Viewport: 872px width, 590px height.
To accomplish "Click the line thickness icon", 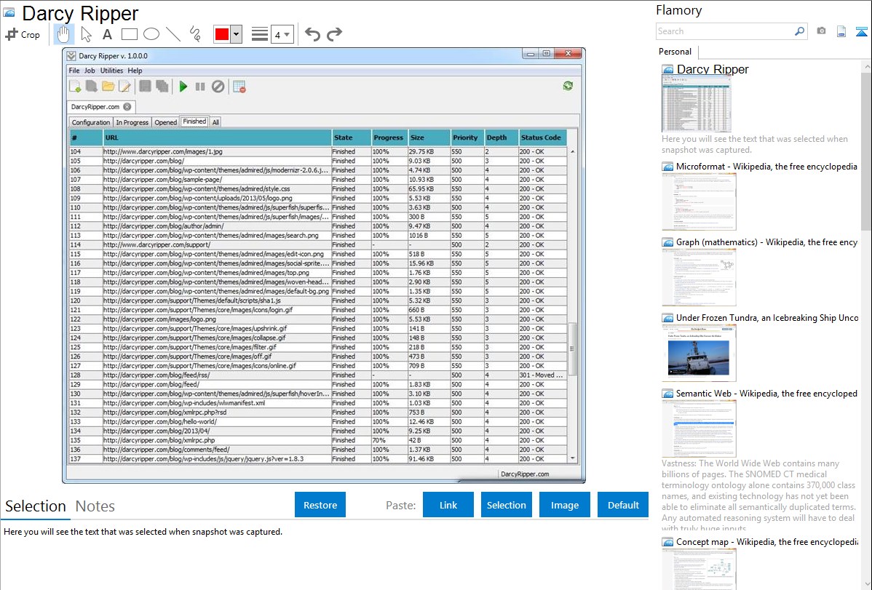I will click(259, 34).
